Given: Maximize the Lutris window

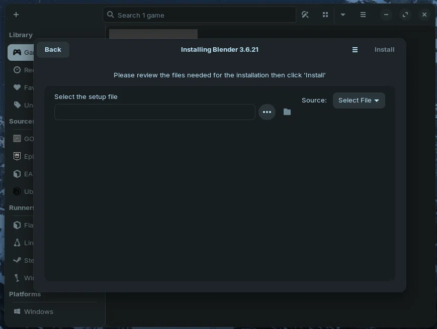Looking at the screenshot, I should pos(405,15).
